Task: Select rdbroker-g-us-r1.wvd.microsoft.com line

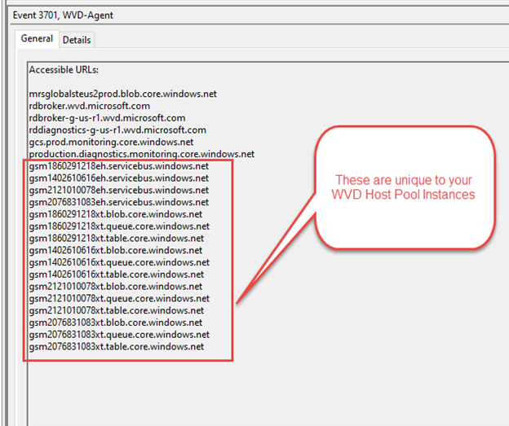Action: coord(107,118)
